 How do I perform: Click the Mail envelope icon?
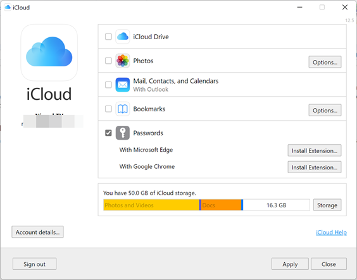[x=123, y=85]
